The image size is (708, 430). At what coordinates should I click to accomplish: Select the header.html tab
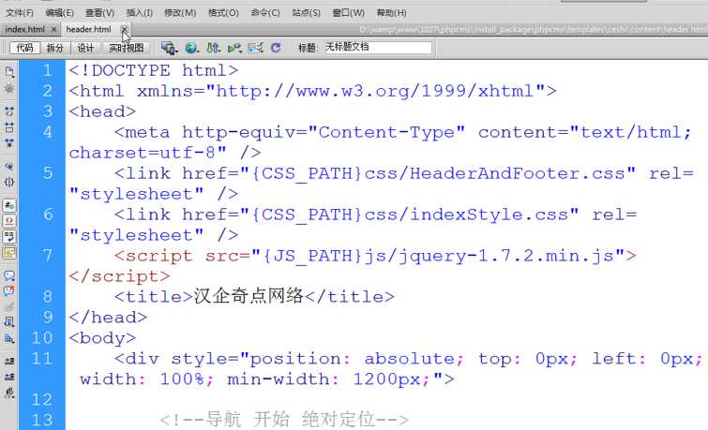pos(88,29)
